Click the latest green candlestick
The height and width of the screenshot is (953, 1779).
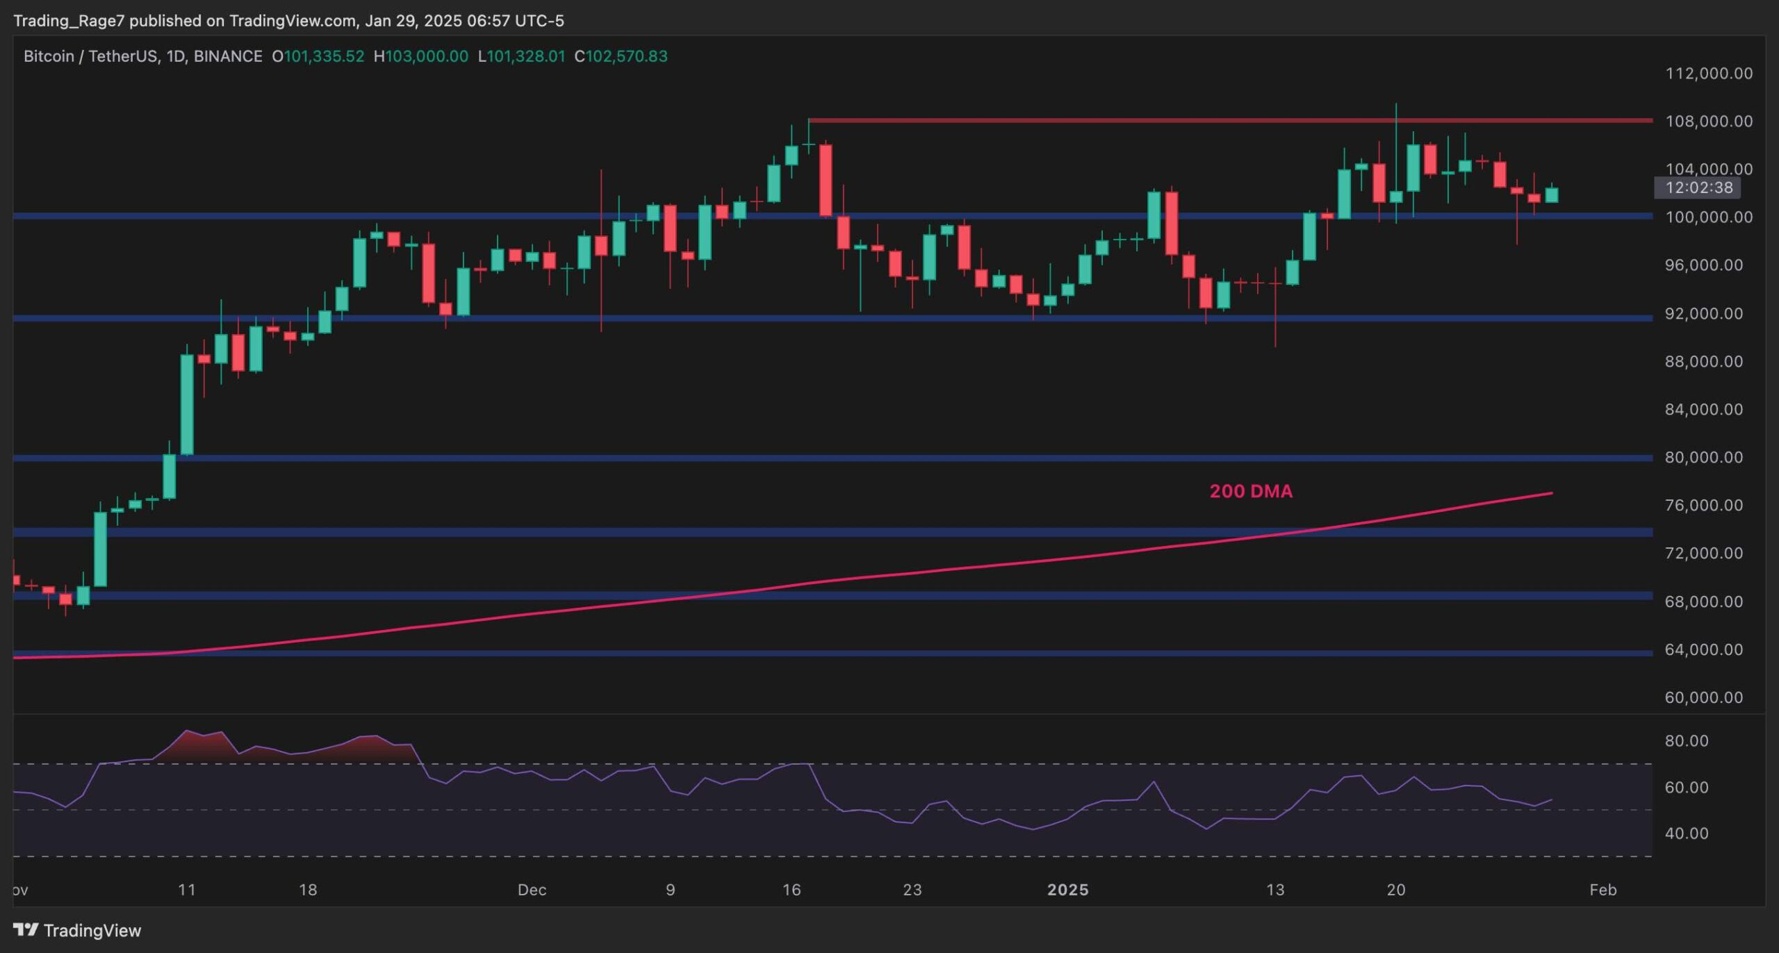pyautogui.click(x=1551, y=195)
